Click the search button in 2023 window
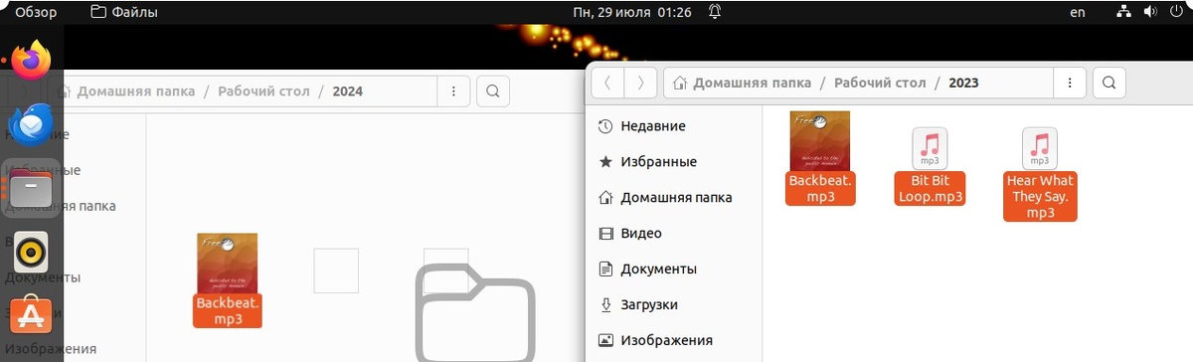The height and width of the screenshot is (362, 1193). pos(1108,83)
